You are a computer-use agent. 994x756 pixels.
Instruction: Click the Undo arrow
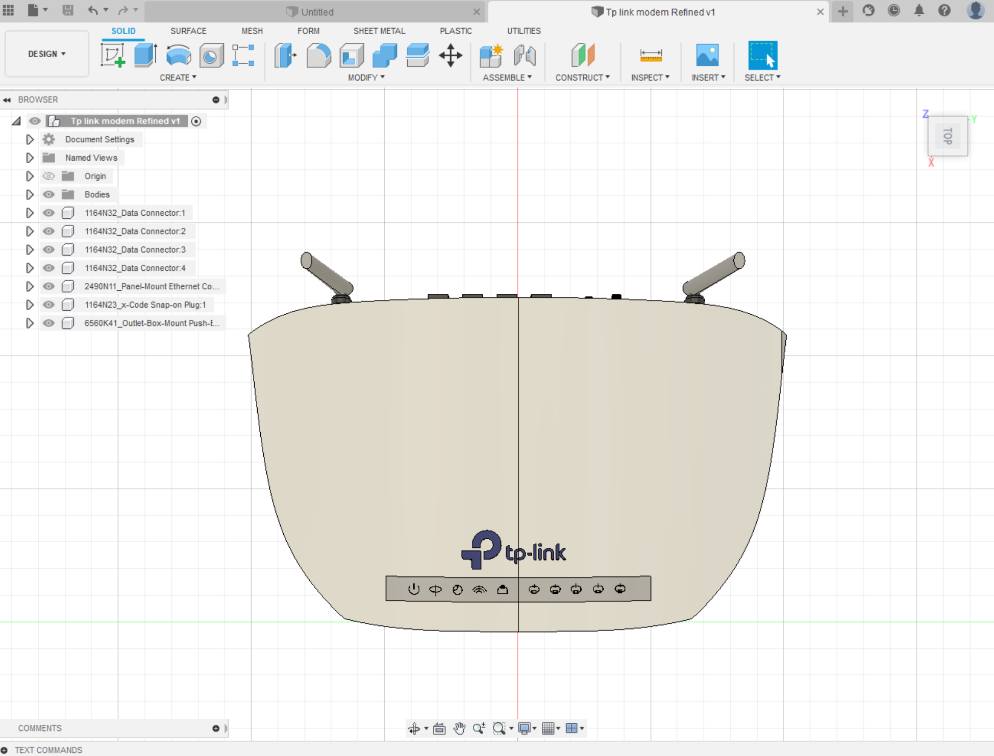tap(93, 10)
